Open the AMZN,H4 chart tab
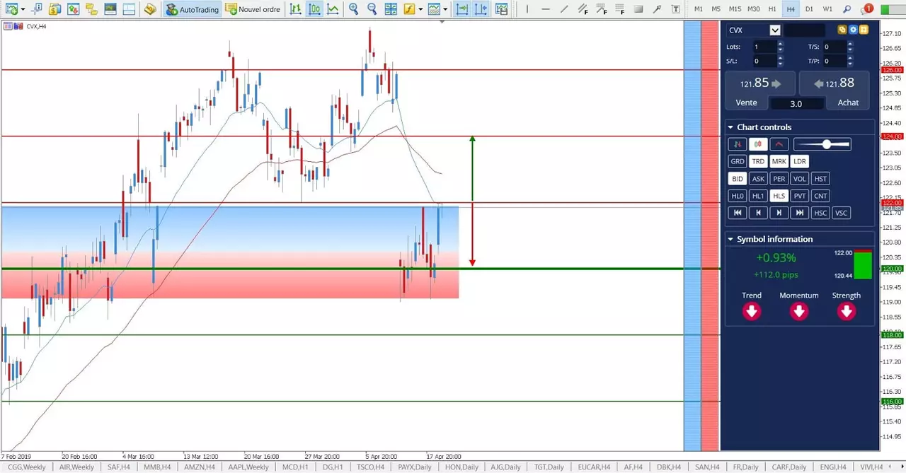 pyautogui.click(x=199, y=467)
